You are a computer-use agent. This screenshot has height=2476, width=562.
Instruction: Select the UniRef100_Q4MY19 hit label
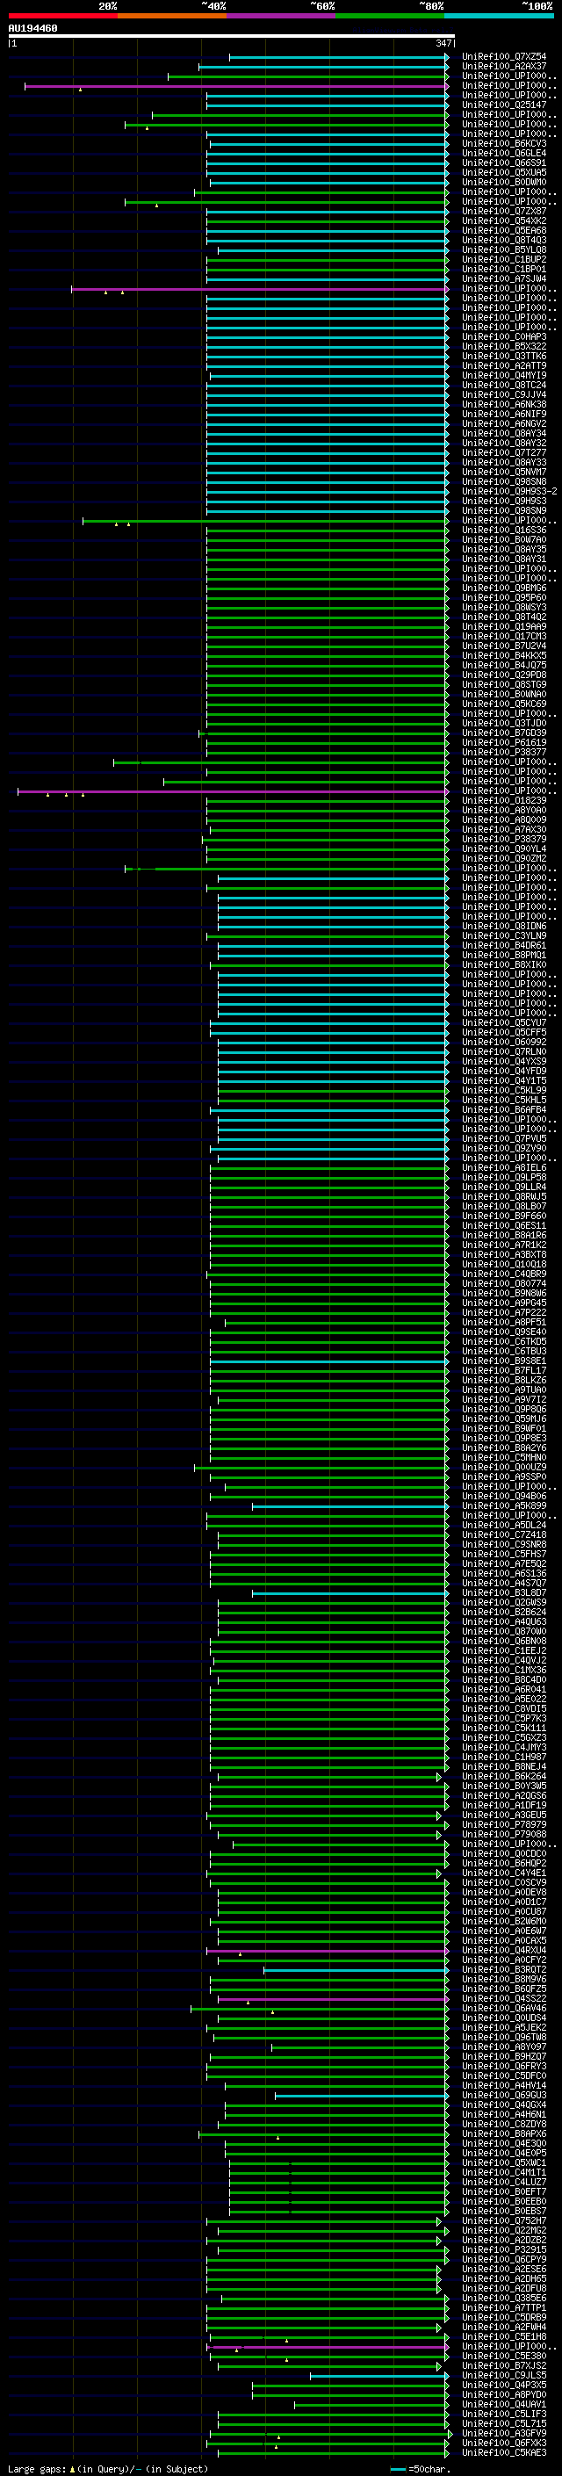pyautogui.click(x=503, y=376)
